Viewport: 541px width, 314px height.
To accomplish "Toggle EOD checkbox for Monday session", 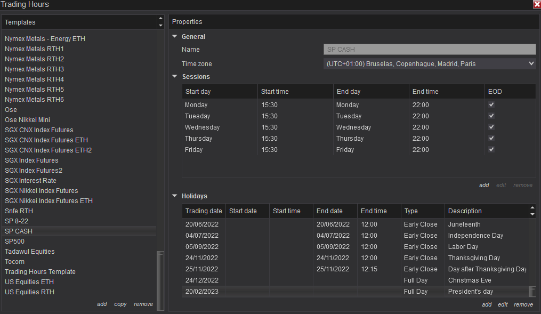I will point(491,104).
